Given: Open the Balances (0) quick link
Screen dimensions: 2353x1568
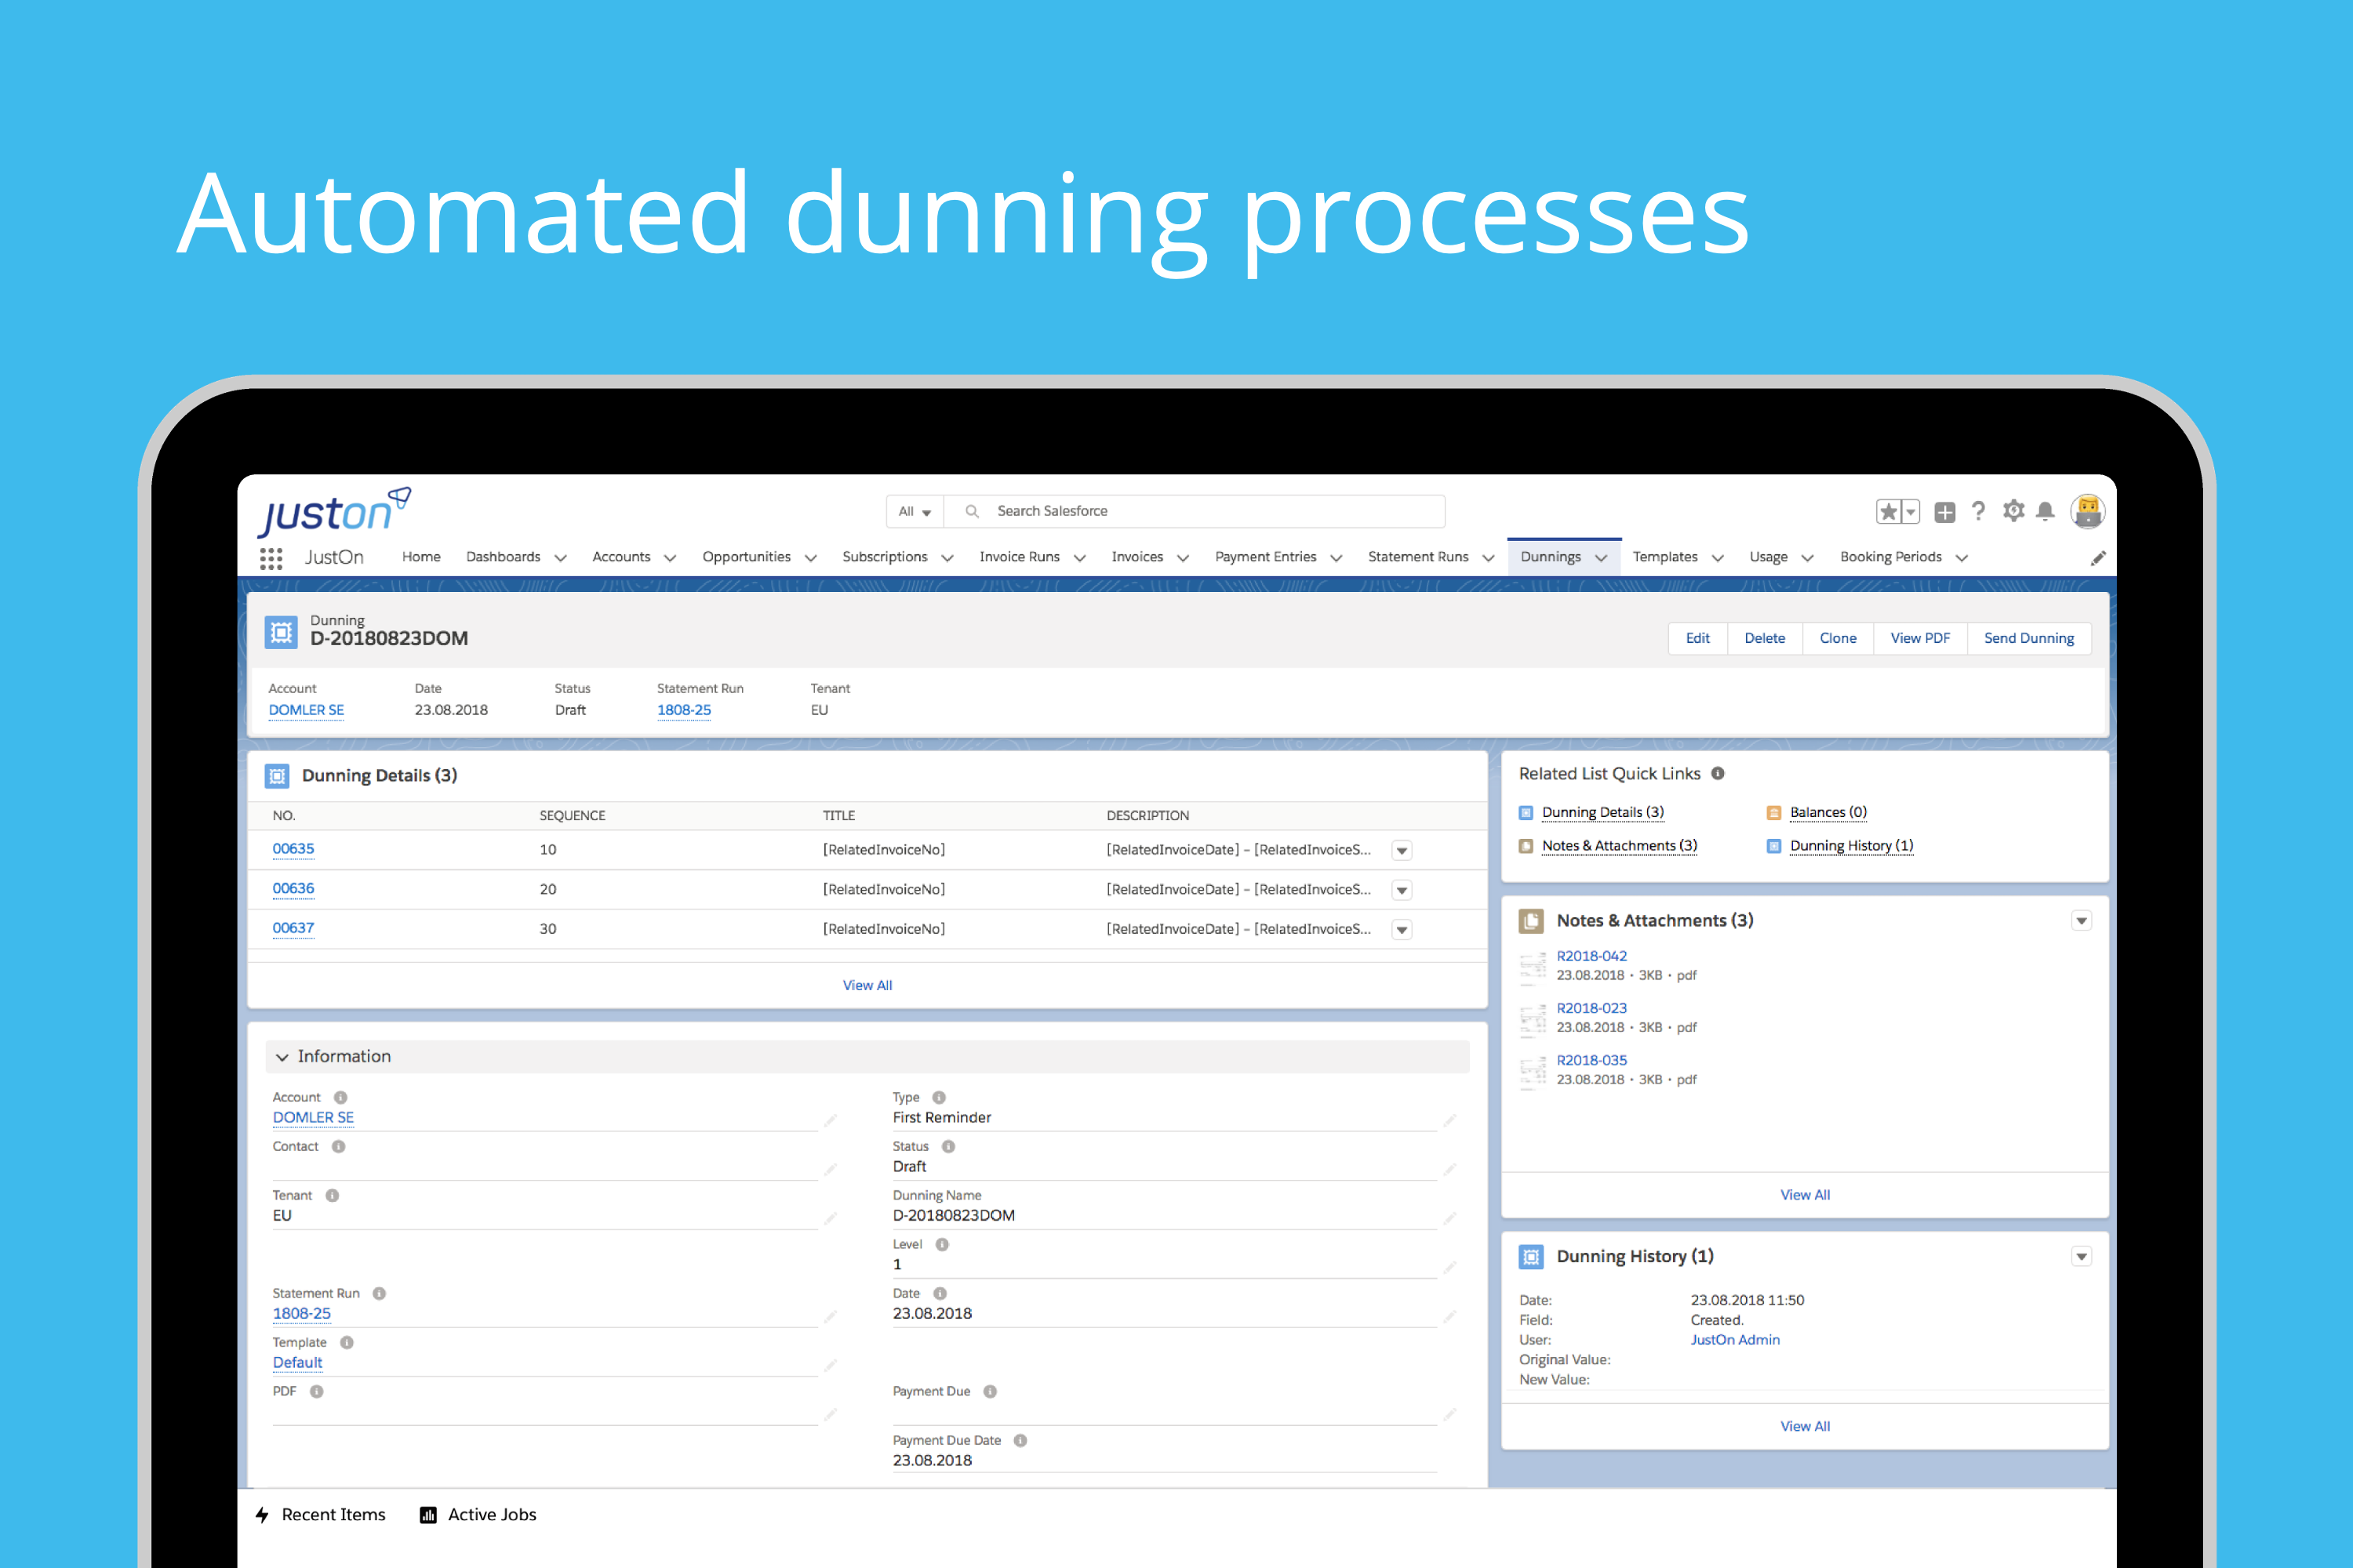Looking at the screenshot, I should point(1827,812).
